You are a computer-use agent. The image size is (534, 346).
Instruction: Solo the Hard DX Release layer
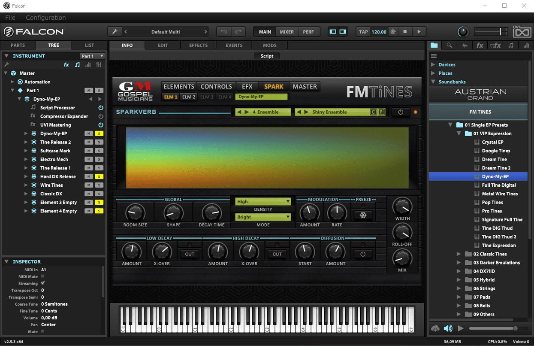tap(99, 176)
